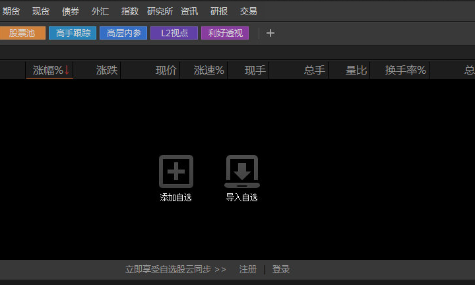475x285 pixels.
Task: Click the 导入自选 download icon
Action: (242, 172)
